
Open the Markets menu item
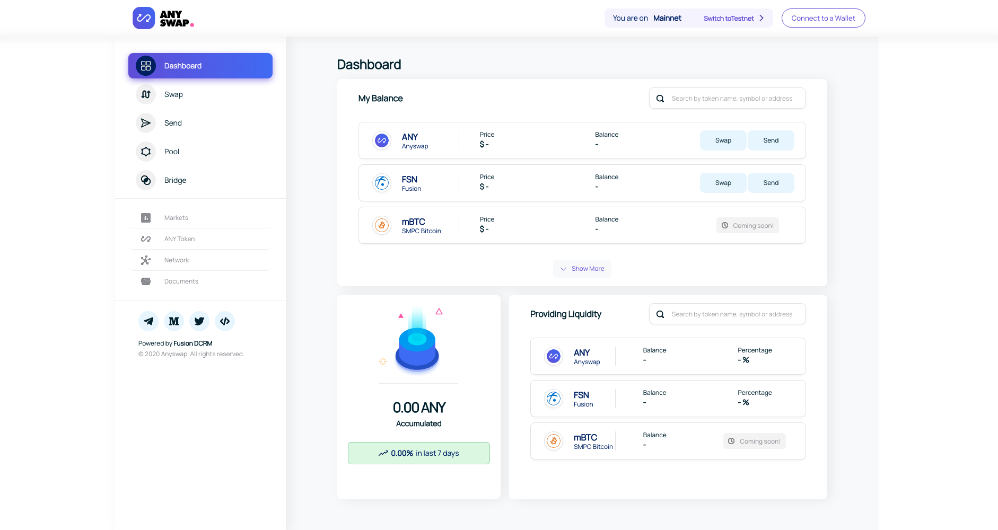click(x=200, y=218)
